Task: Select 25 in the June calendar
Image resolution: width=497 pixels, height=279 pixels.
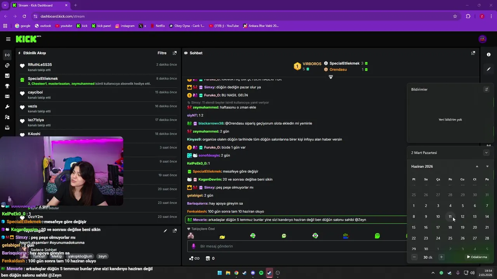Action: point(450,238)
